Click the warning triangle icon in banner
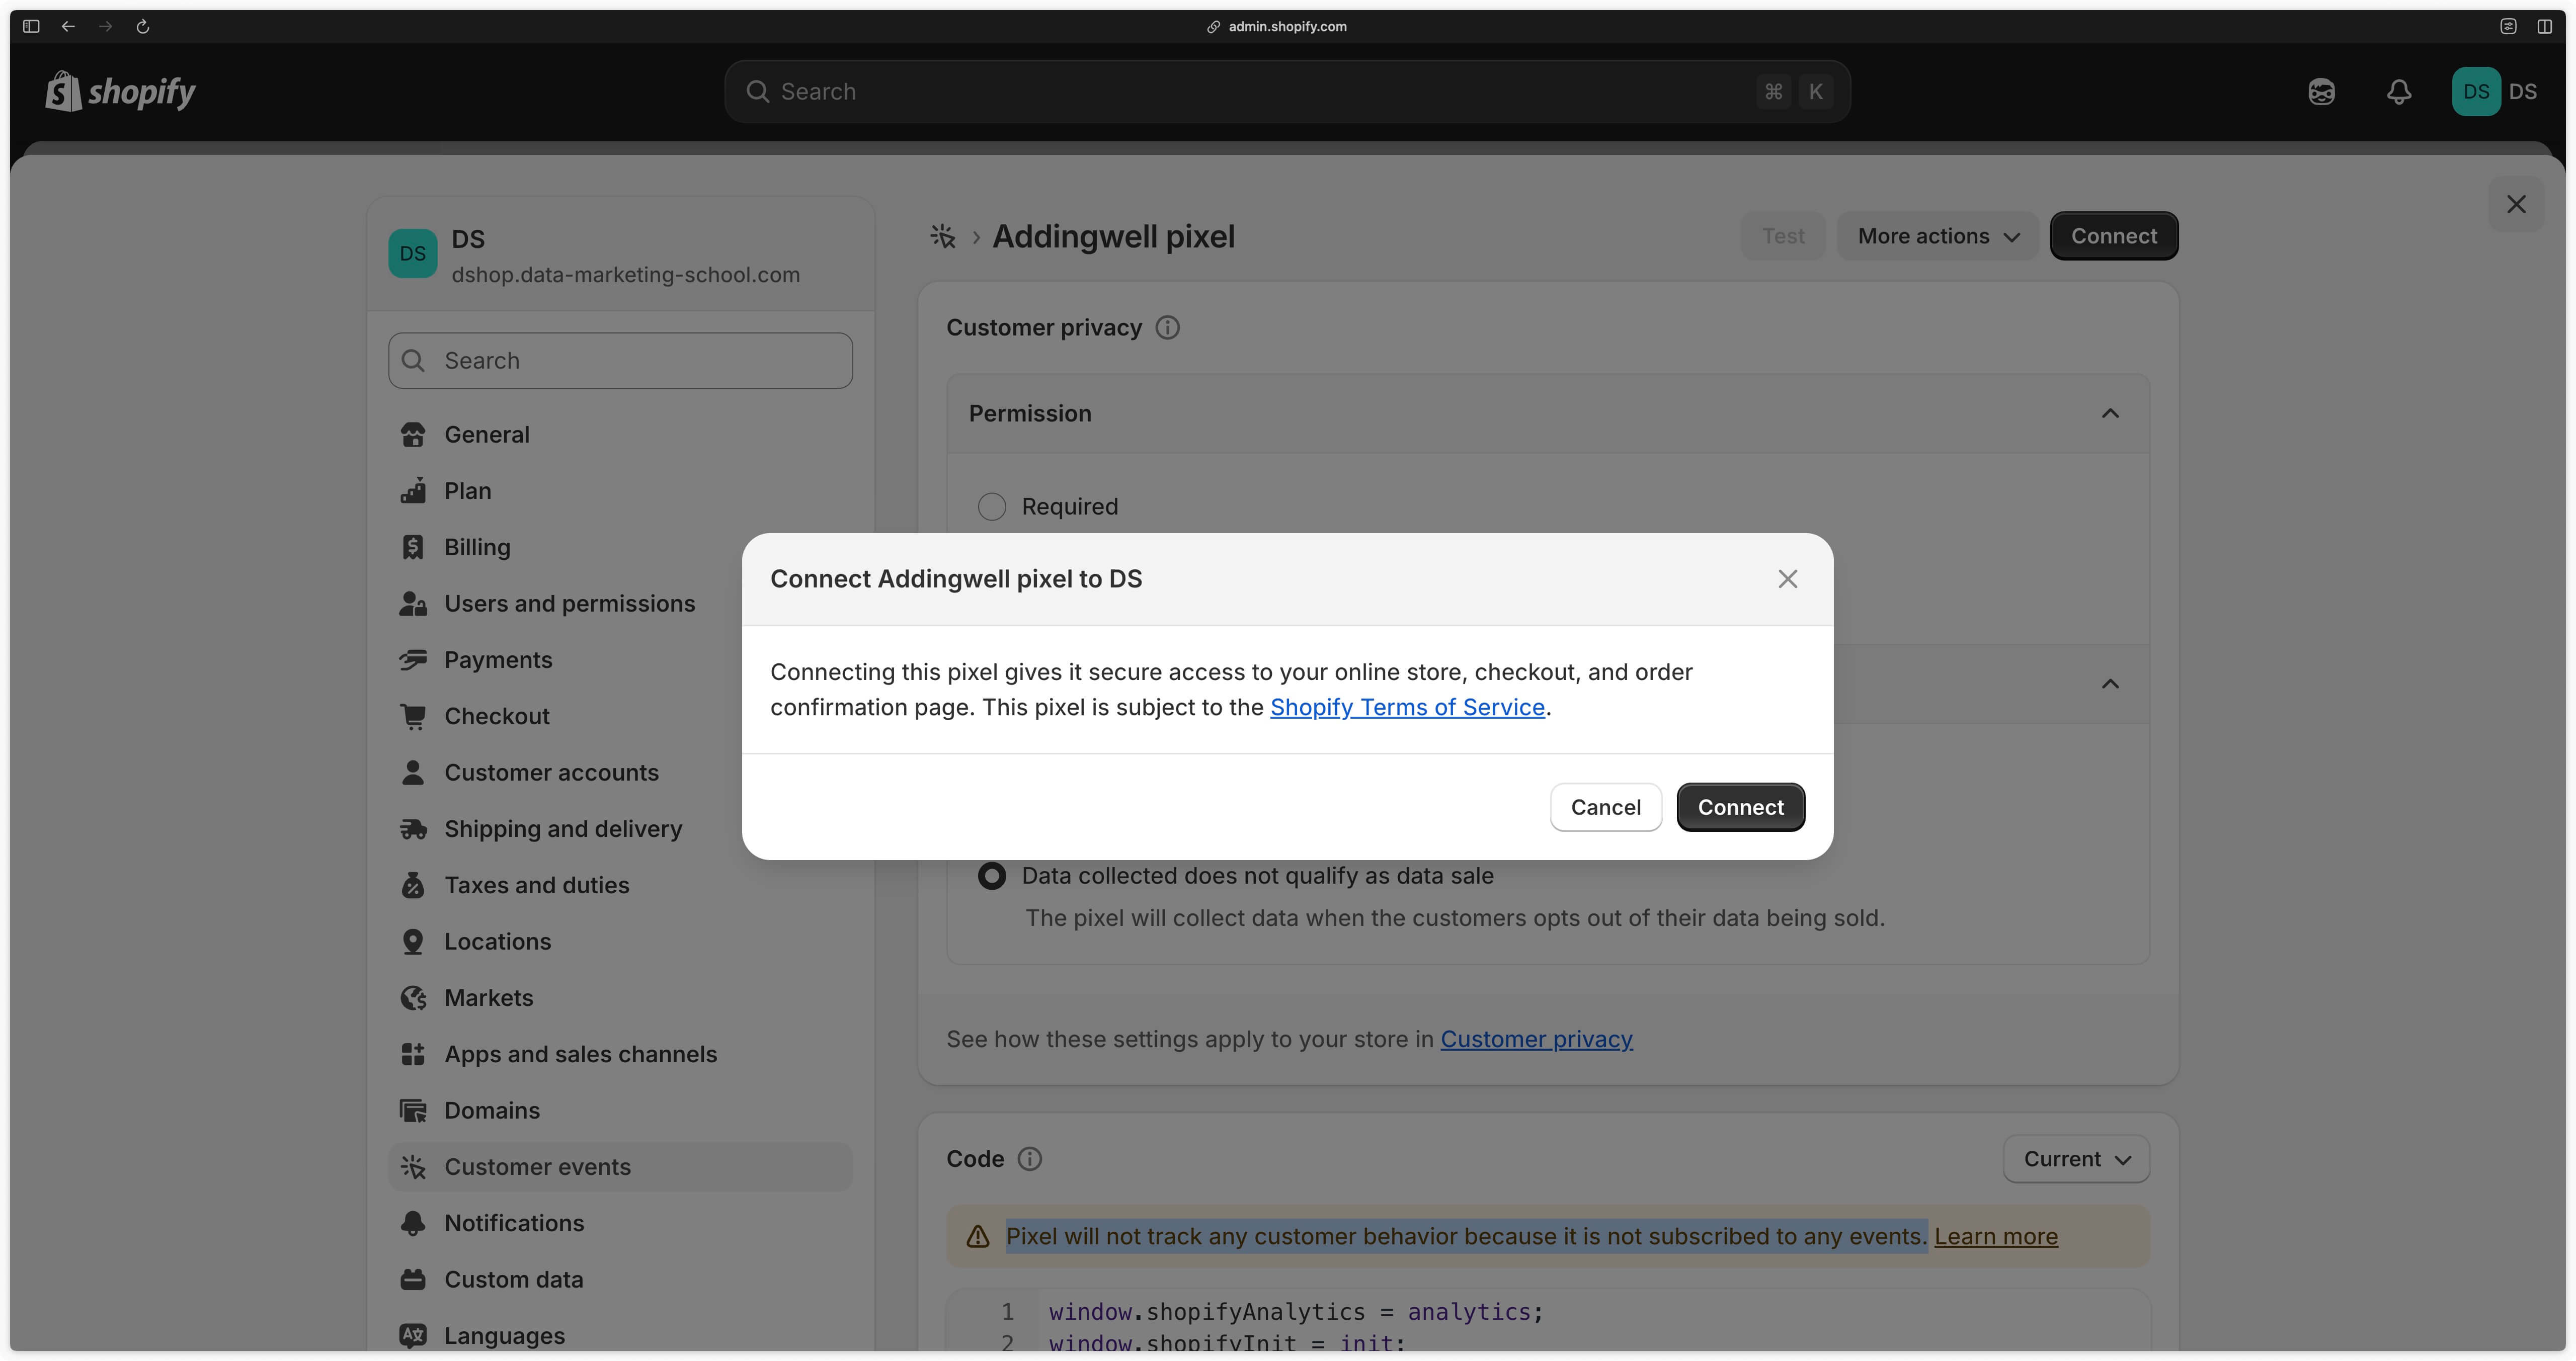This screenshot has width=2576, height=1361. 977,1237
